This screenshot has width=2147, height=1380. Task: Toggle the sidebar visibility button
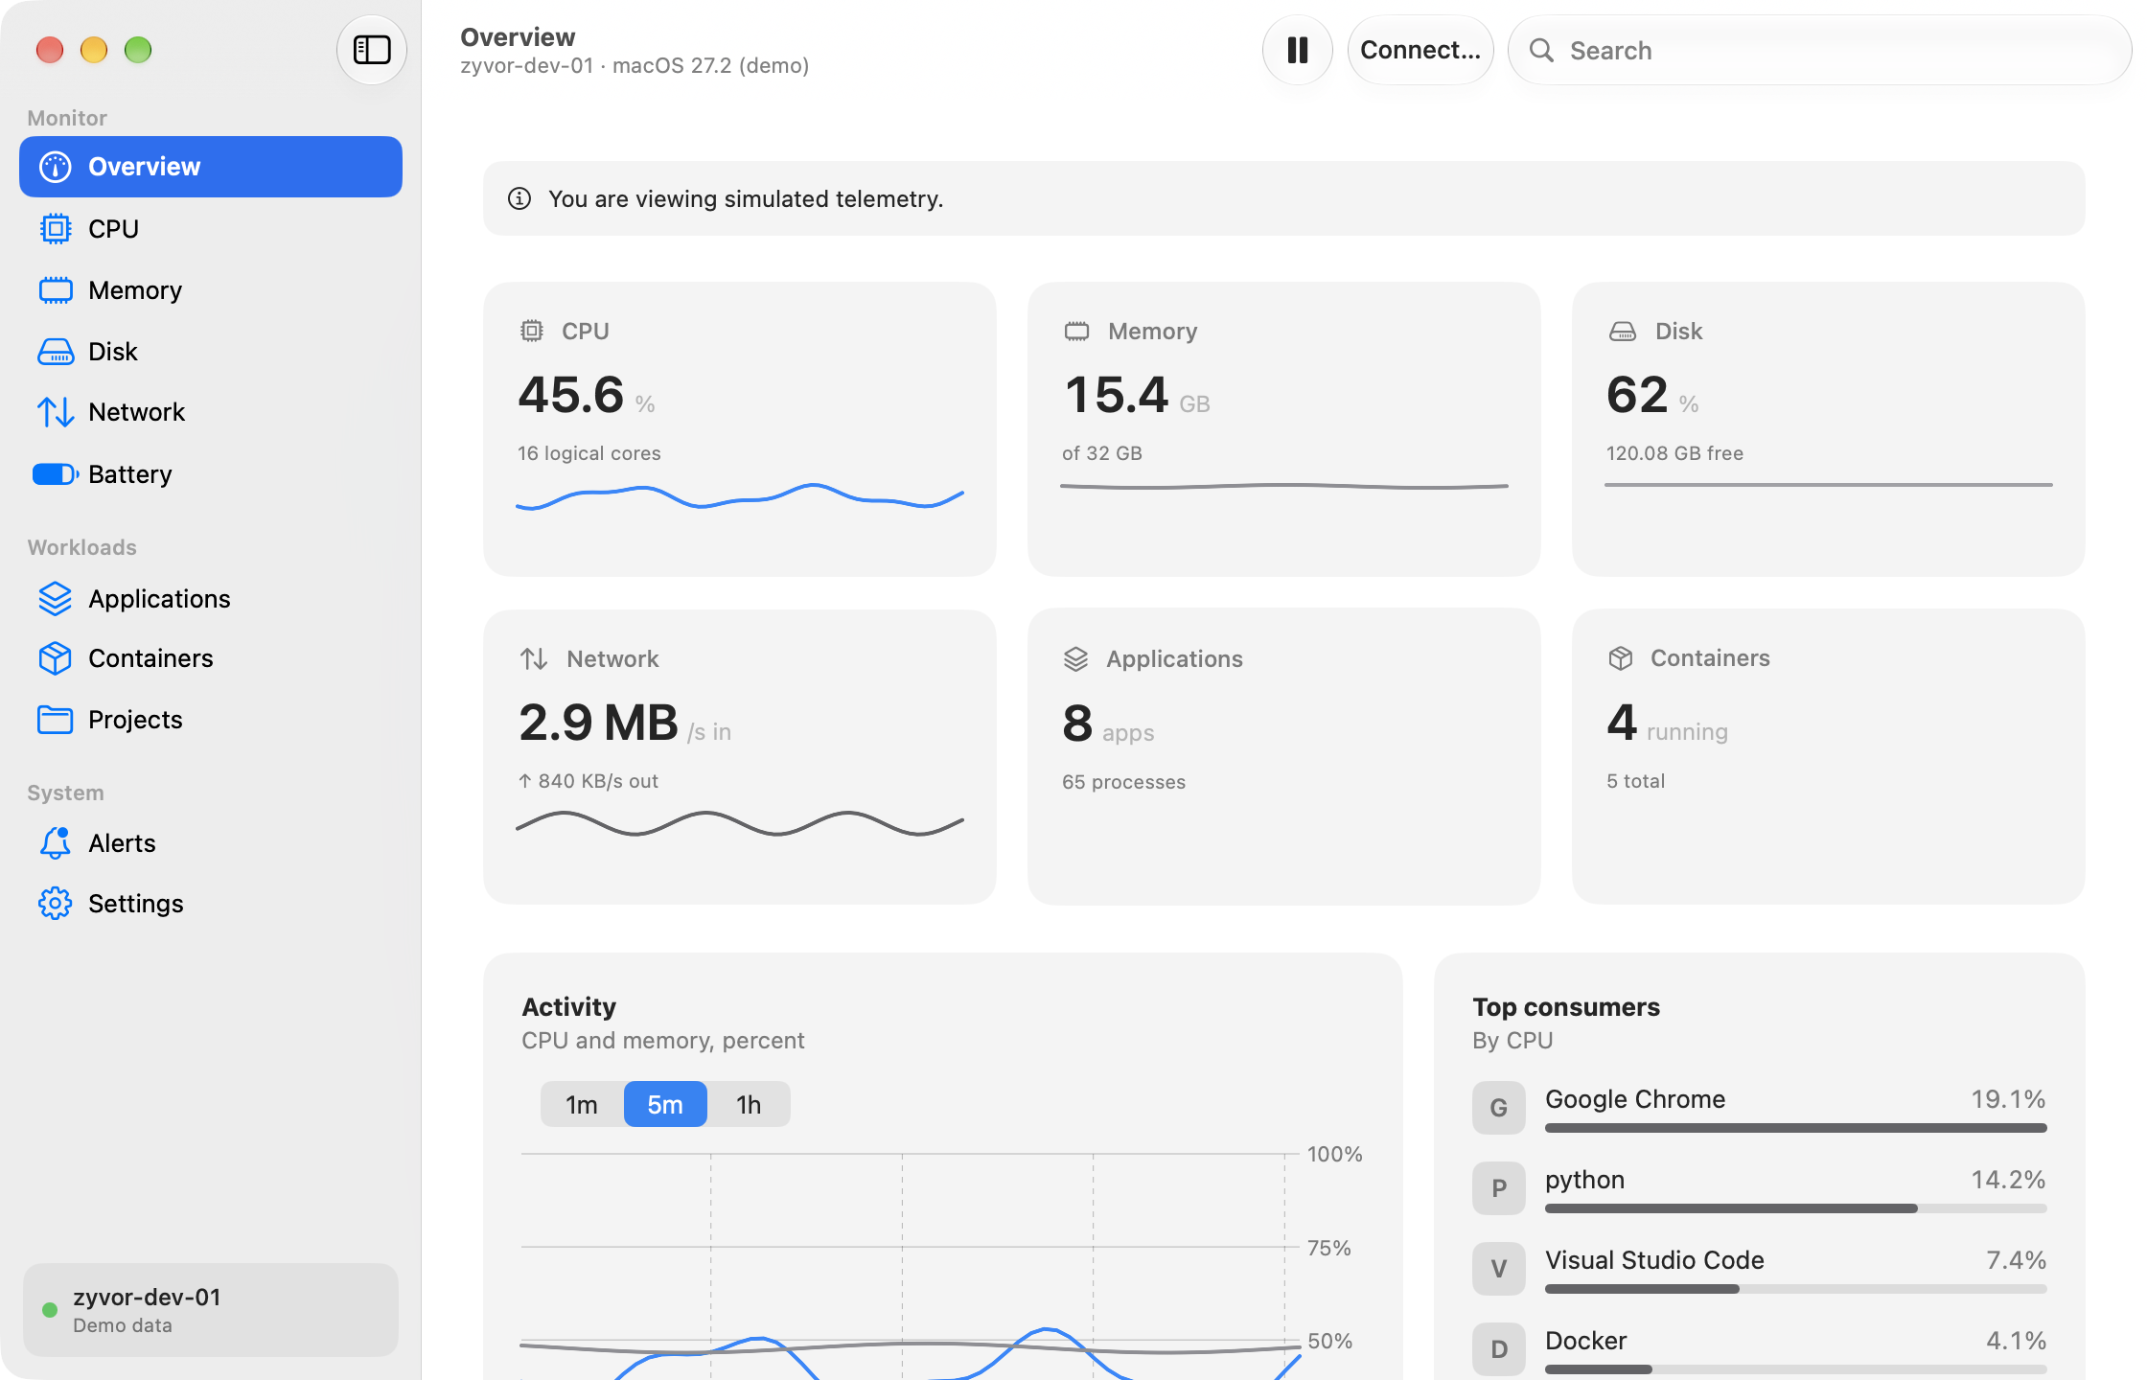tap(371, 50)
